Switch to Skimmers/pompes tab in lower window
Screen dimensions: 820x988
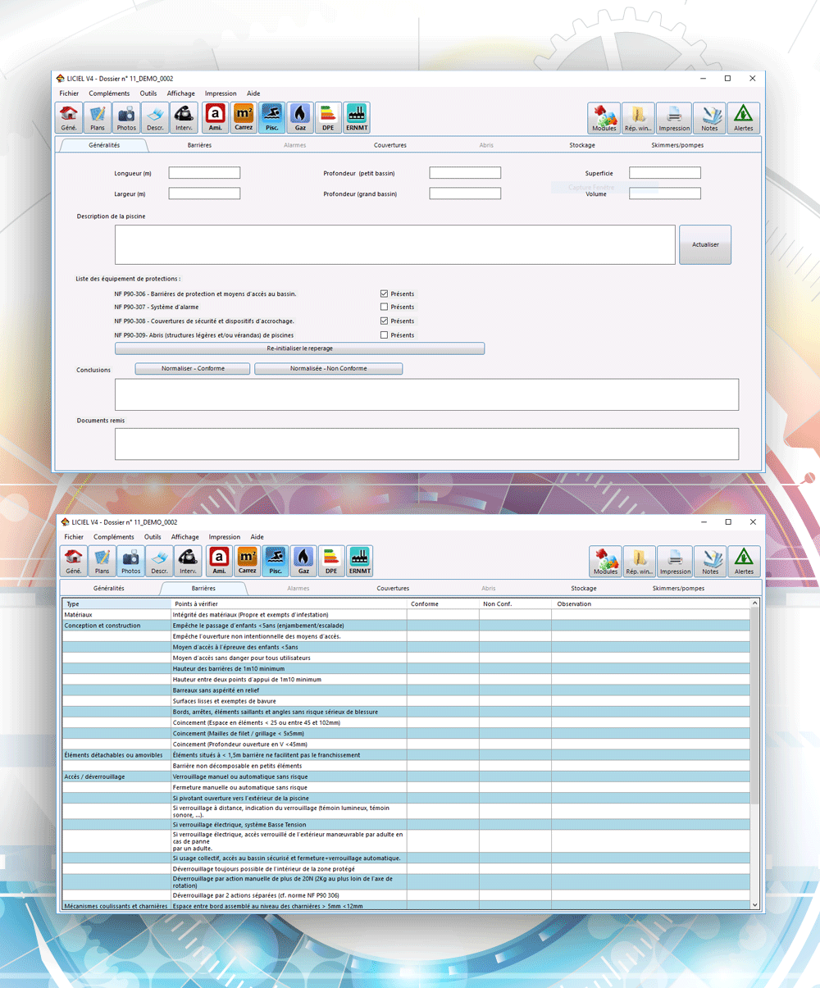[x=678, y=589]
